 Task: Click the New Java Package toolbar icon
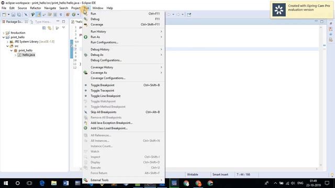[68, 15]
